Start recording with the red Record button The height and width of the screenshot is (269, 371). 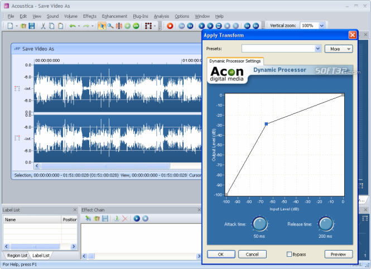pos(170,26)
